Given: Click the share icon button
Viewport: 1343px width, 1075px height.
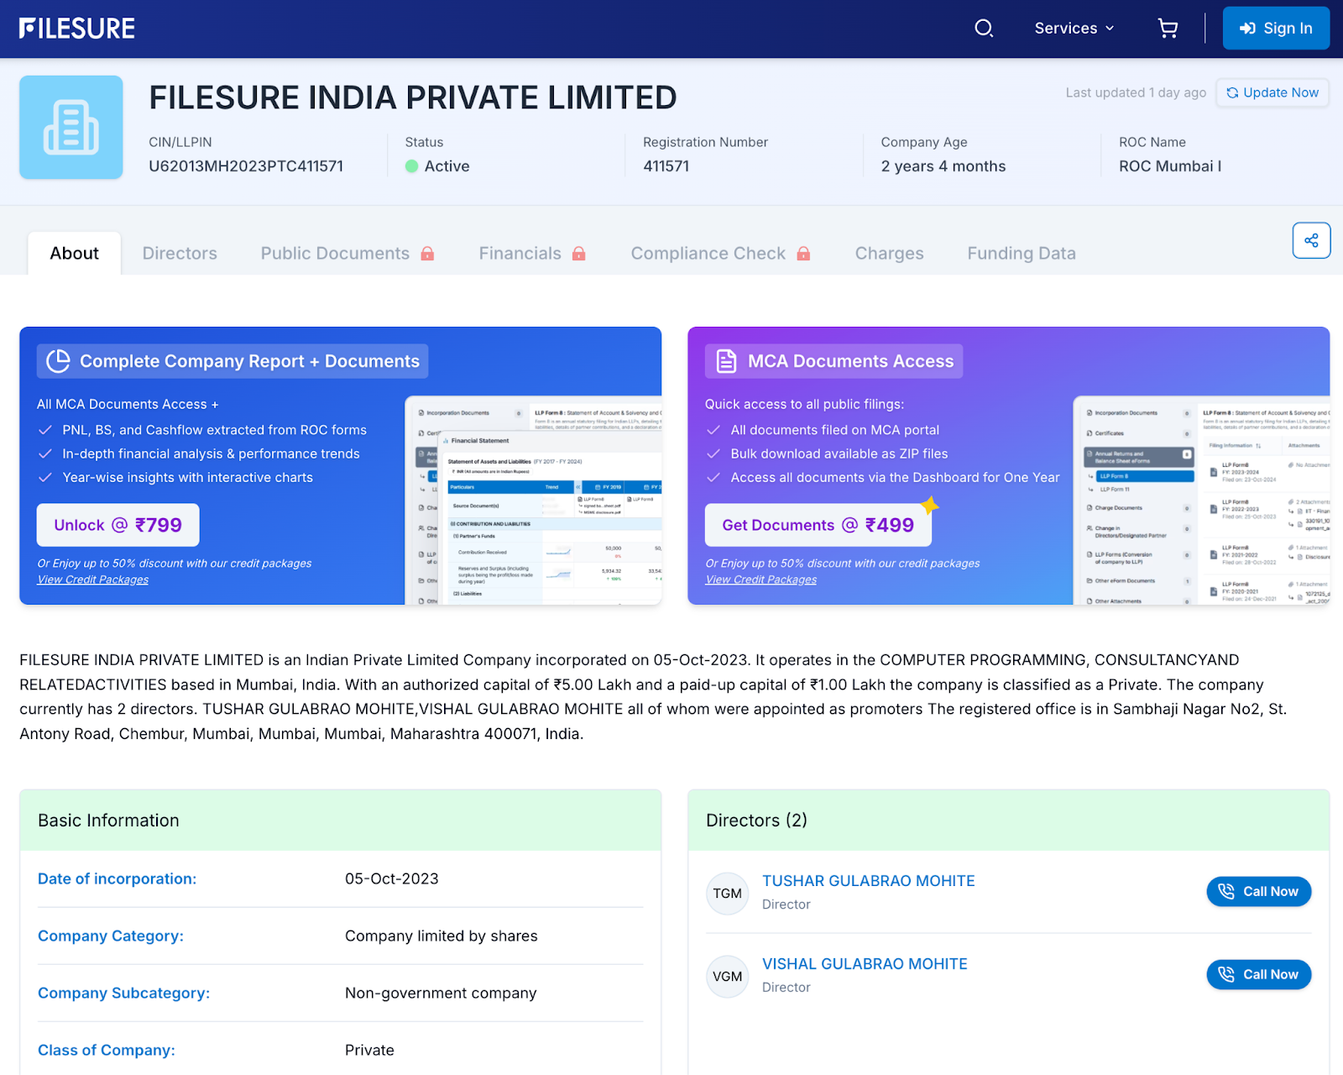Looking at the screenshot, I should click(1311, 241).
